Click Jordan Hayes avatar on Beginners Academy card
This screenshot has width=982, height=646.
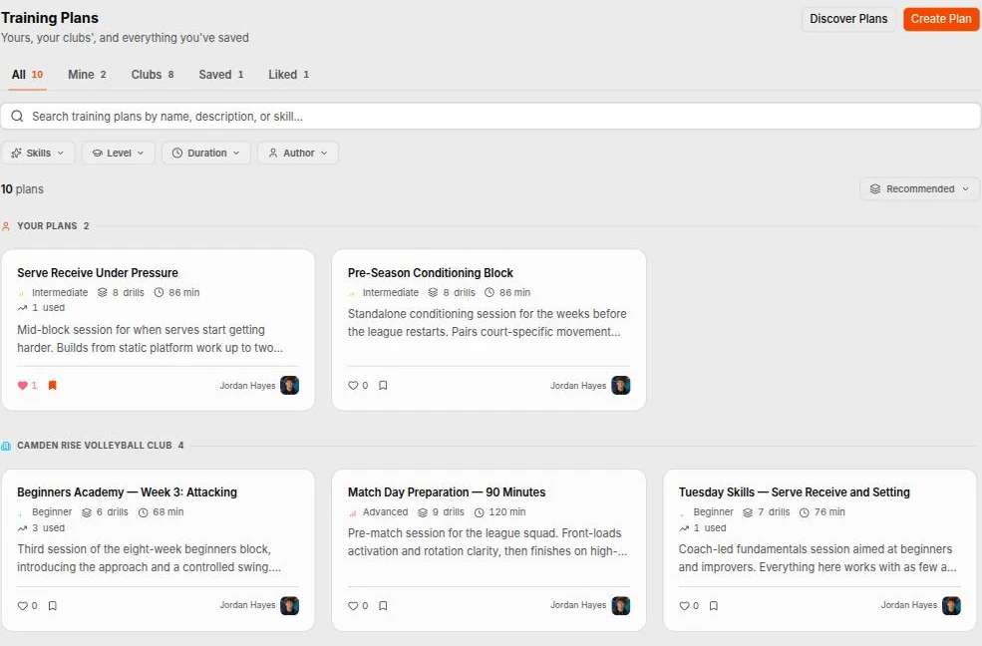point(289,606)
